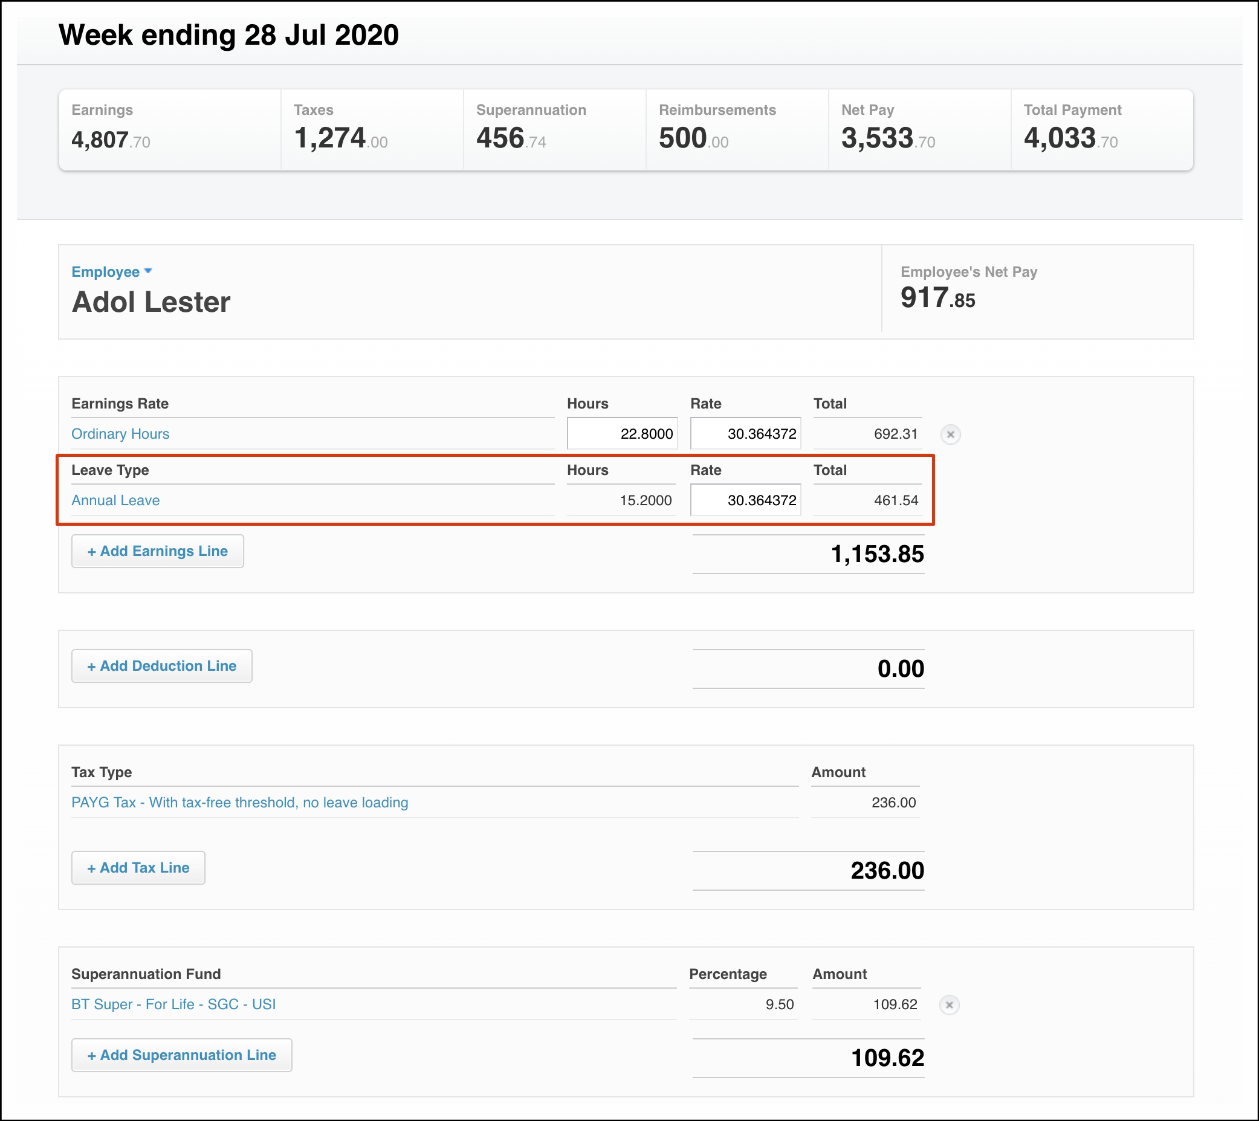
Task: Delete the BT Super superannuation line
Action: point(948,1004)
